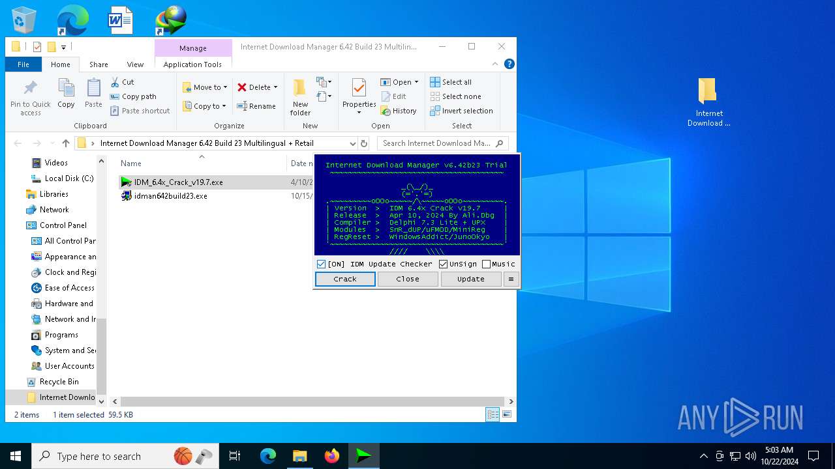
Task: Click the Cut scissors command
Action: tap(122, 82)
